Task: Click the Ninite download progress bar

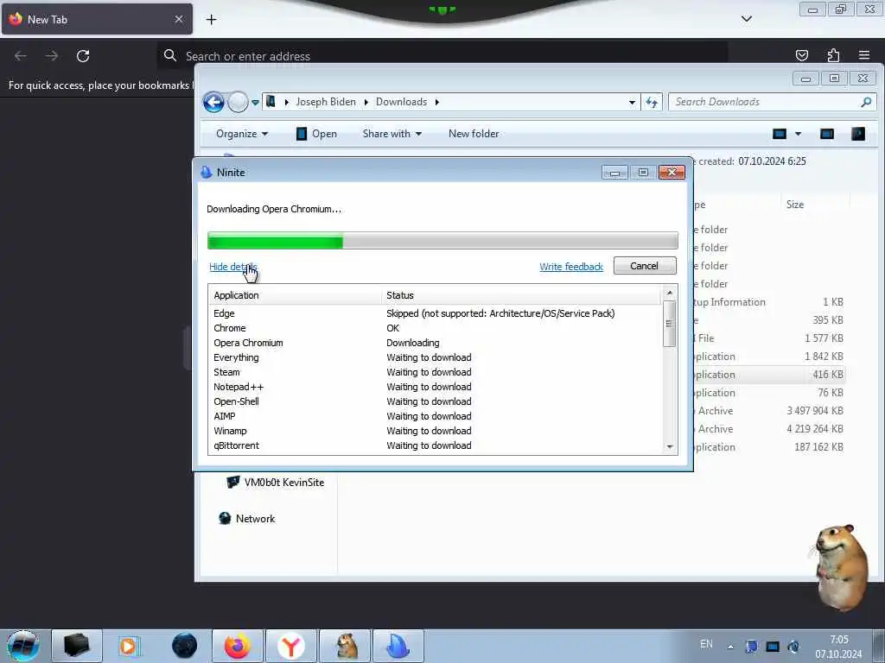Action: click(x=442, y=241)
